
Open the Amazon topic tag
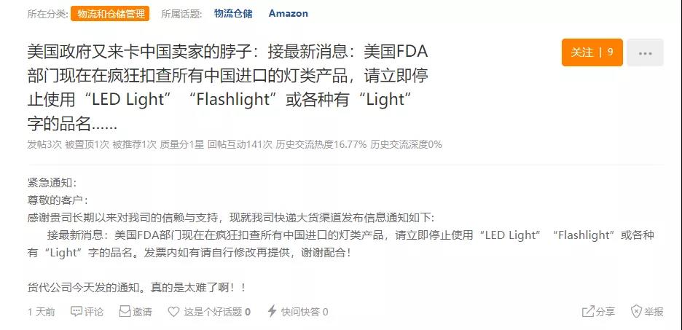click(x=288, y=13)
